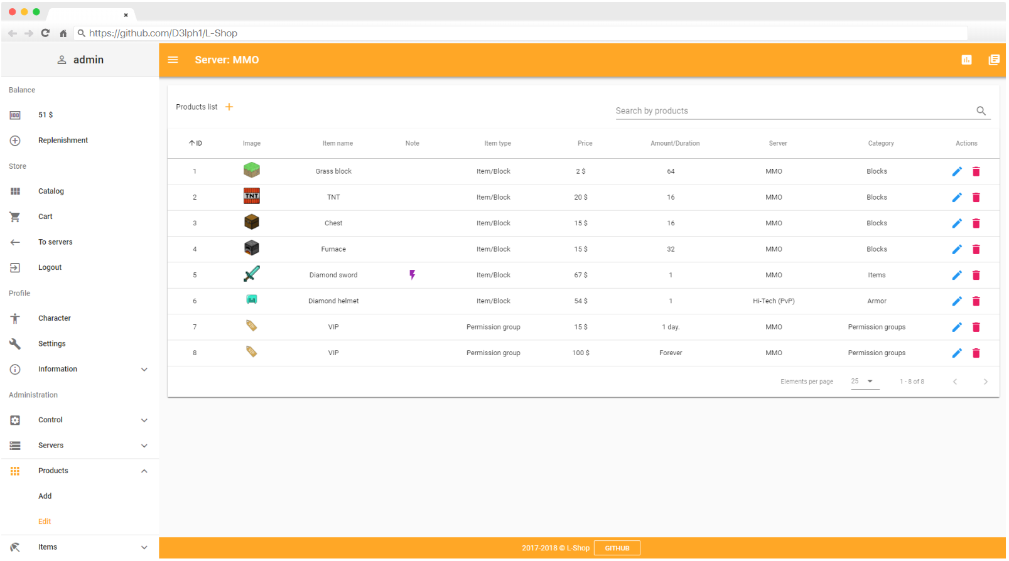Edit the TNT product row
This screenshot has height=561, width=1009.
pyautogui.click(x=957, y=198)
